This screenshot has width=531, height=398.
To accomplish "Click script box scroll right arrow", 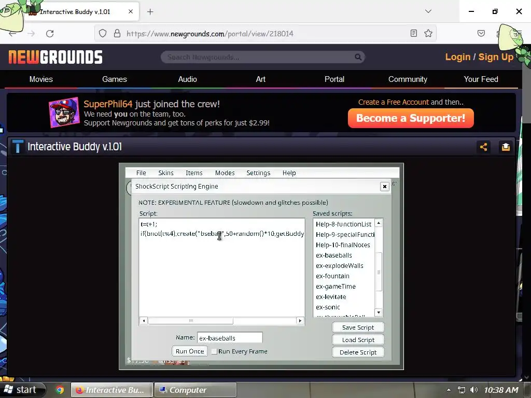I will tap(300, 320).
